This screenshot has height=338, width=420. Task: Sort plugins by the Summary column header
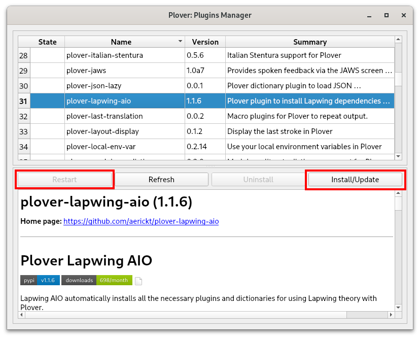[x=310, y=42]
